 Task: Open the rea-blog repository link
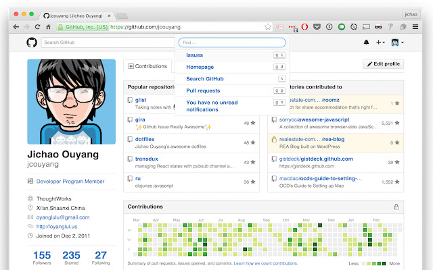312,139
